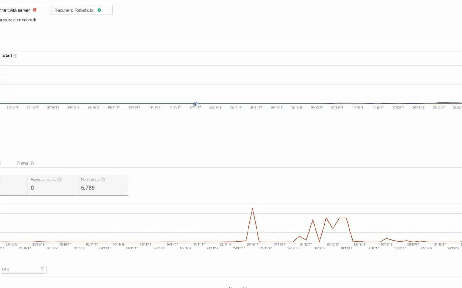Click the highlighted 17/11/17 data point marker
Image resolution: width=462 pixels, height=288 pixels.
pyautogui.click(x=195, y=104)
